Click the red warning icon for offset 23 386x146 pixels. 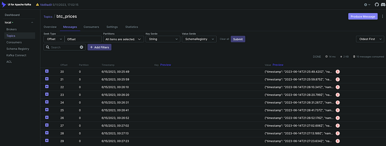[x=337, y=95]
